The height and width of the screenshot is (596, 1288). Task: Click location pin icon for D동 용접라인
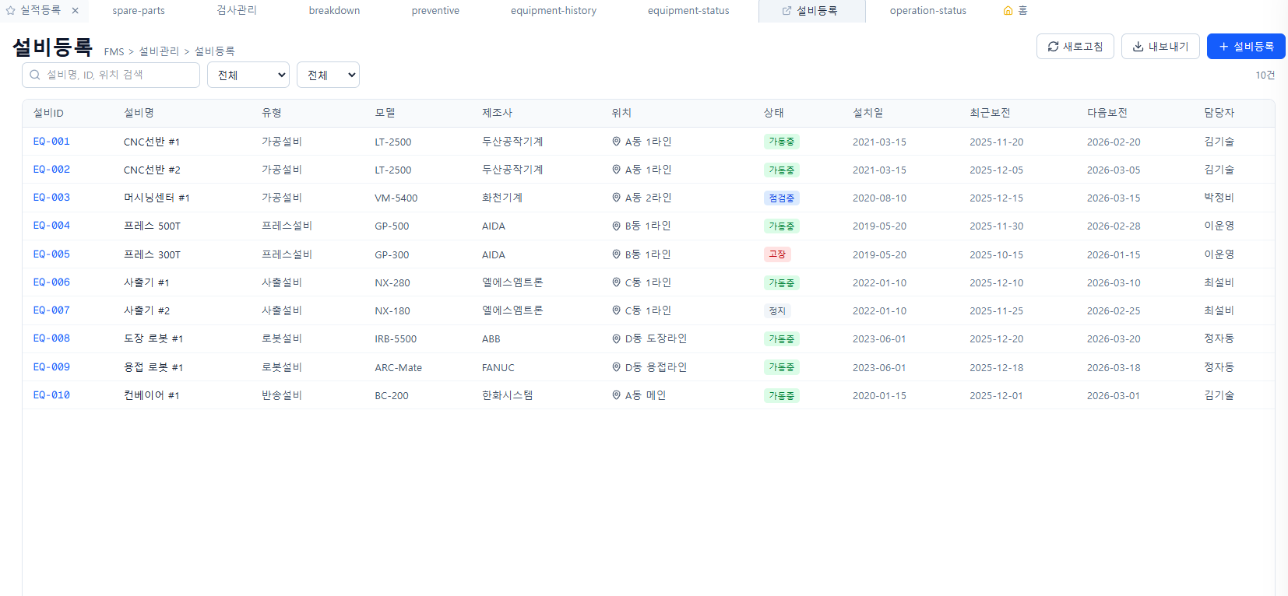[x=616, y=367]
